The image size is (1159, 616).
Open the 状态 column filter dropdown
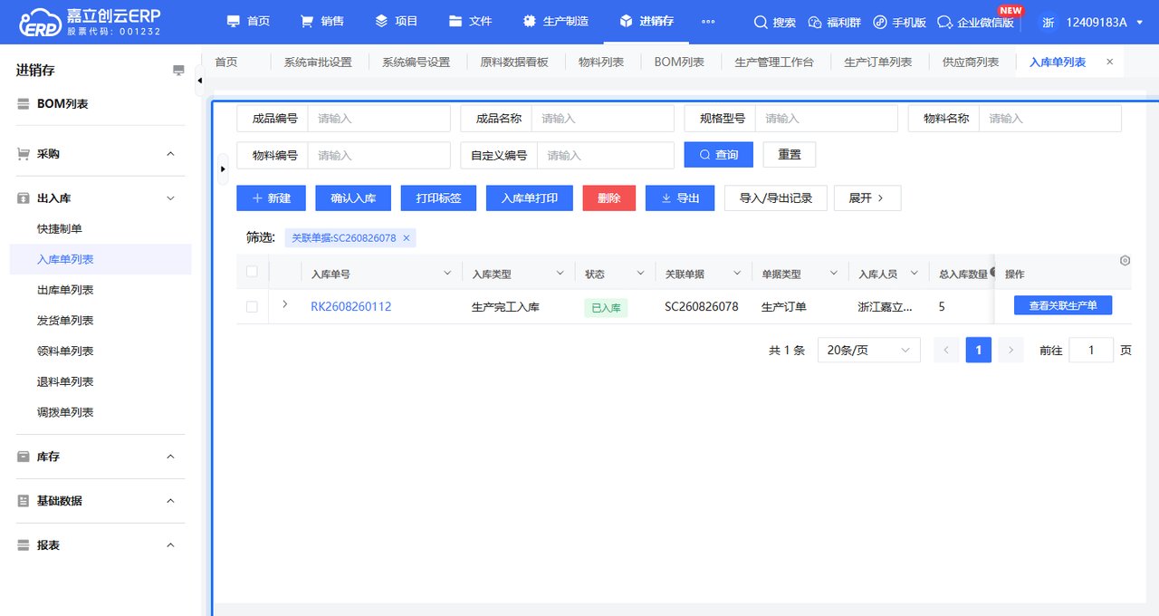click(x=639, y=274)
